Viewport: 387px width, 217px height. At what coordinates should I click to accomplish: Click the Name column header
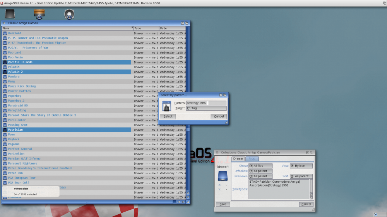pyautogui.click(x=68, y=28)
